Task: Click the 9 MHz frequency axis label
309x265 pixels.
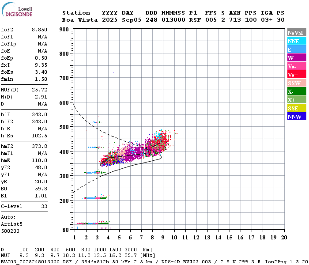Action: 163,238
